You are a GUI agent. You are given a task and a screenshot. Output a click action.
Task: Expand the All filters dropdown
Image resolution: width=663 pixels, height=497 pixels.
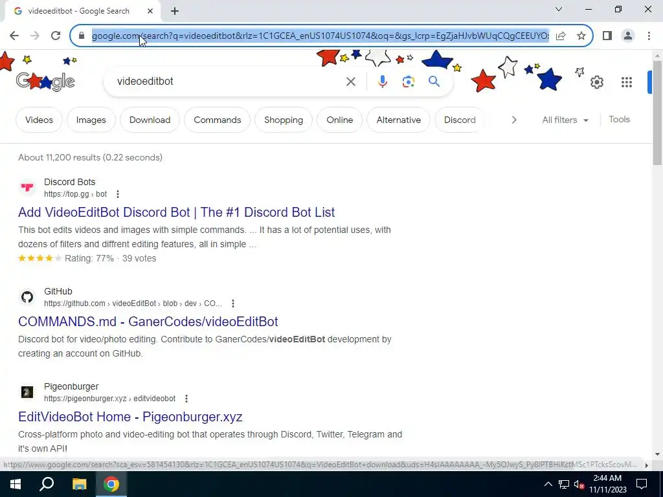coord(565,120)
